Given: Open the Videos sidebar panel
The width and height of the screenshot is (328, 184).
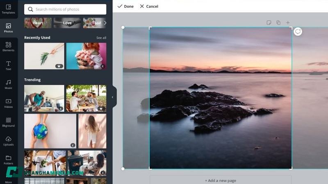Looking at the screenshot, I should click(8, 103).
